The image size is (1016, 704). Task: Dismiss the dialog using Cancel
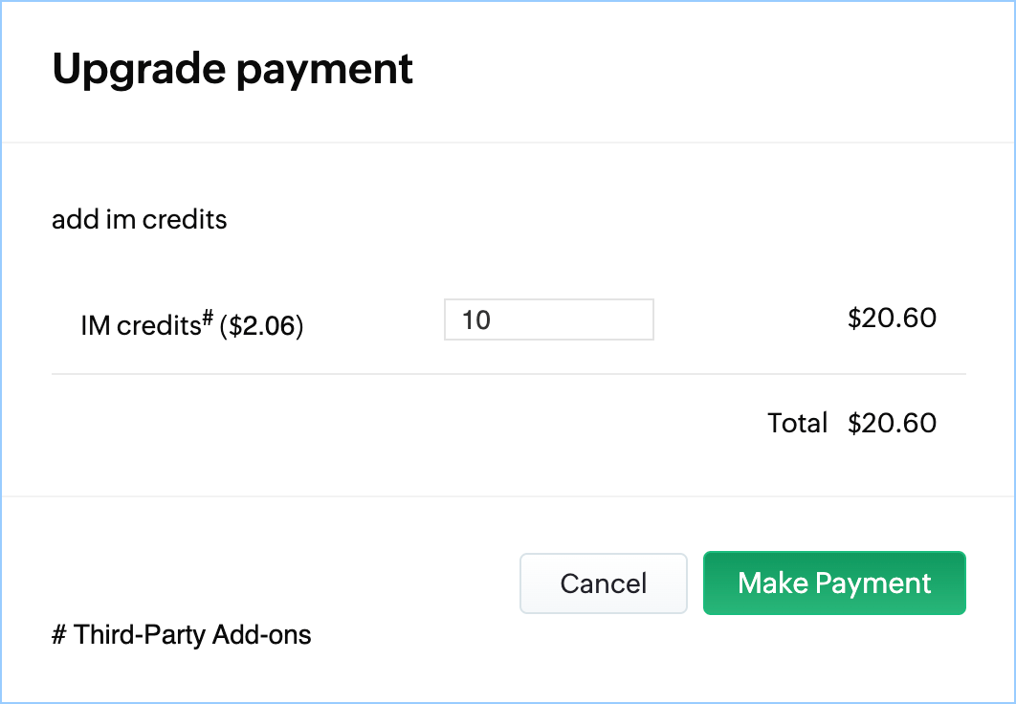(x=603, y=583)
